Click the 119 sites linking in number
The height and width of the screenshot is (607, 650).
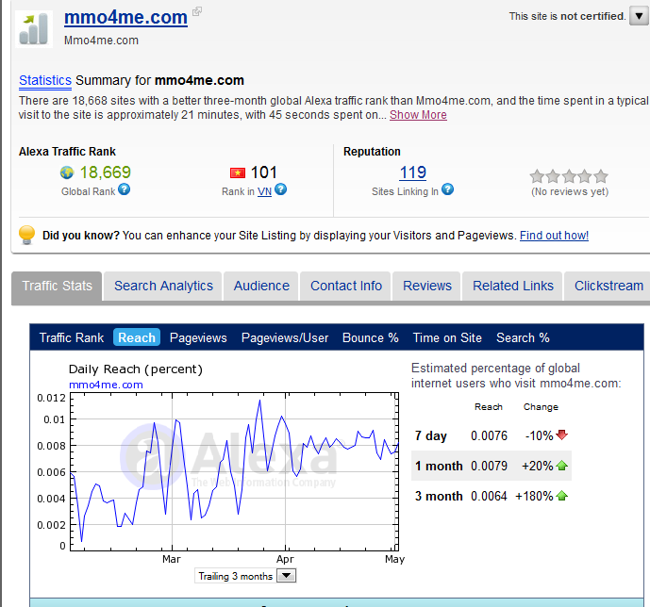[x=412, y=172]
